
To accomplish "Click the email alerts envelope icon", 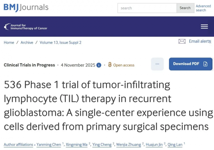I will tap(182, 41).
